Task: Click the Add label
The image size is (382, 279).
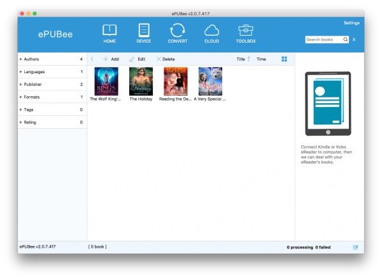Action: point(115,59)
